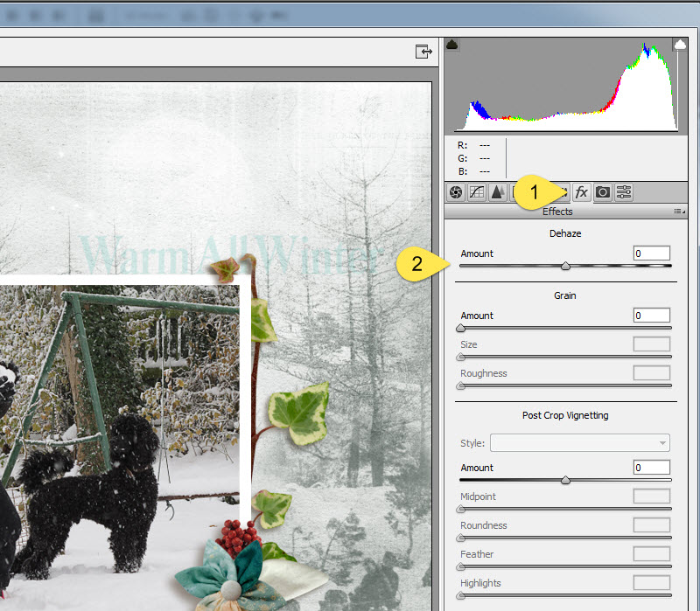This screenshot has width=700, height=611.
Task: Click the histogram graph area
Action: click(x=566, y=85)
